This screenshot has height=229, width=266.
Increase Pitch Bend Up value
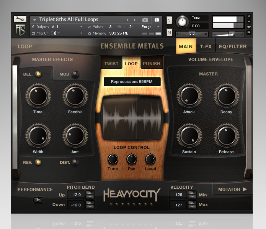[x=90, y=193]
